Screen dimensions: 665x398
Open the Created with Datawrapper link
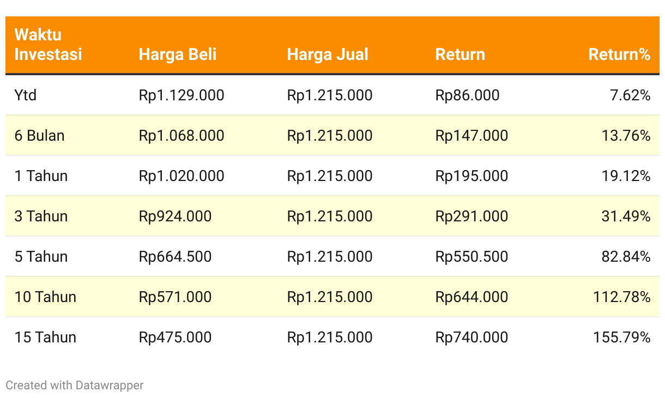[75, 385]
